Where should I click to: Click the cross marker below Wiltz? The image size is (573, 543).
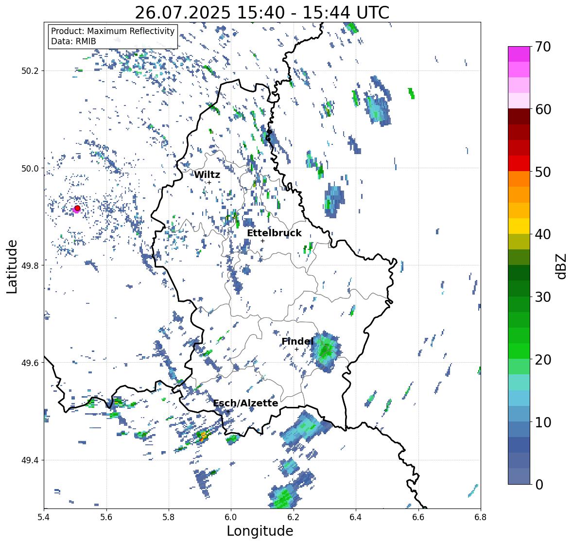209,183
